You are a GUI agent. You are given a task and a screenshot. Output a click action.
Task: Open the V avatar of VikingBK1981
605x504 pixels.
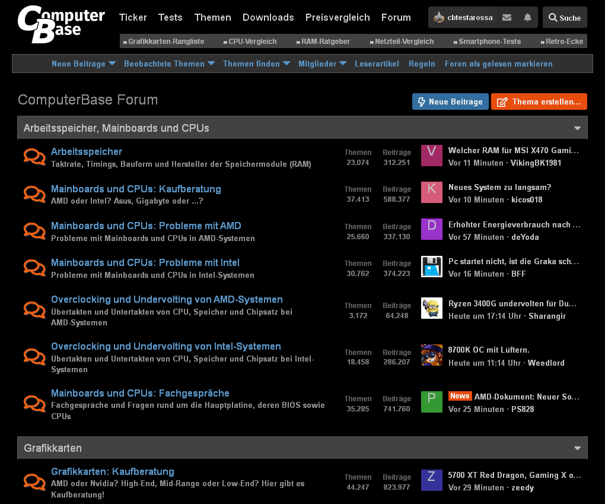click(431, 156)
